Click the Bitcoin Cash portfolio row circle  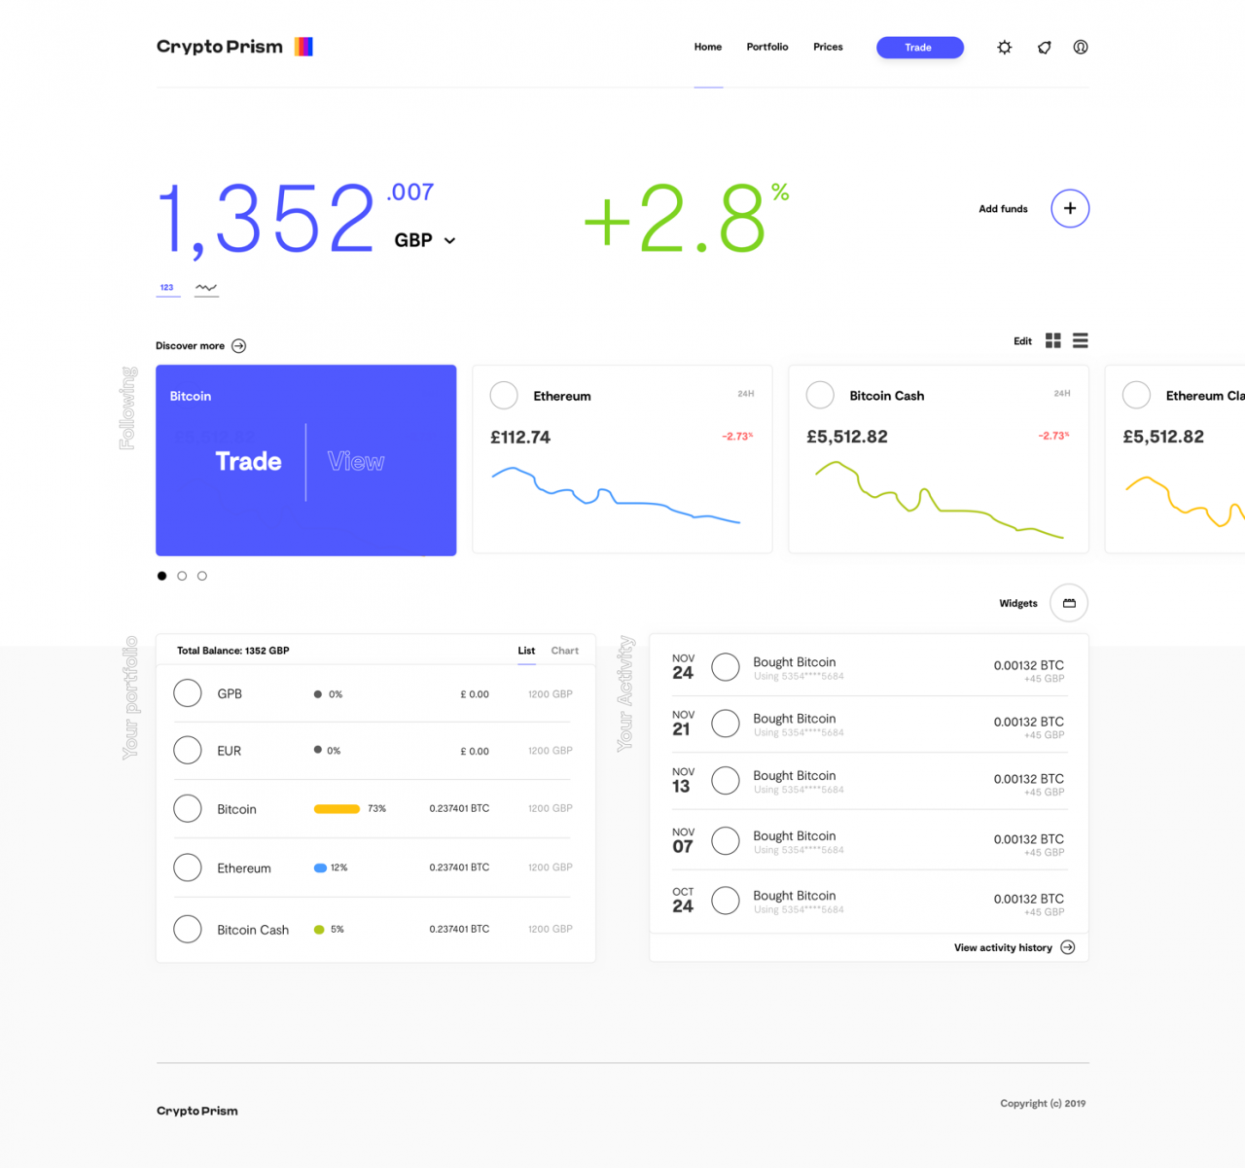pyautogui.click(x=188, y=929)
